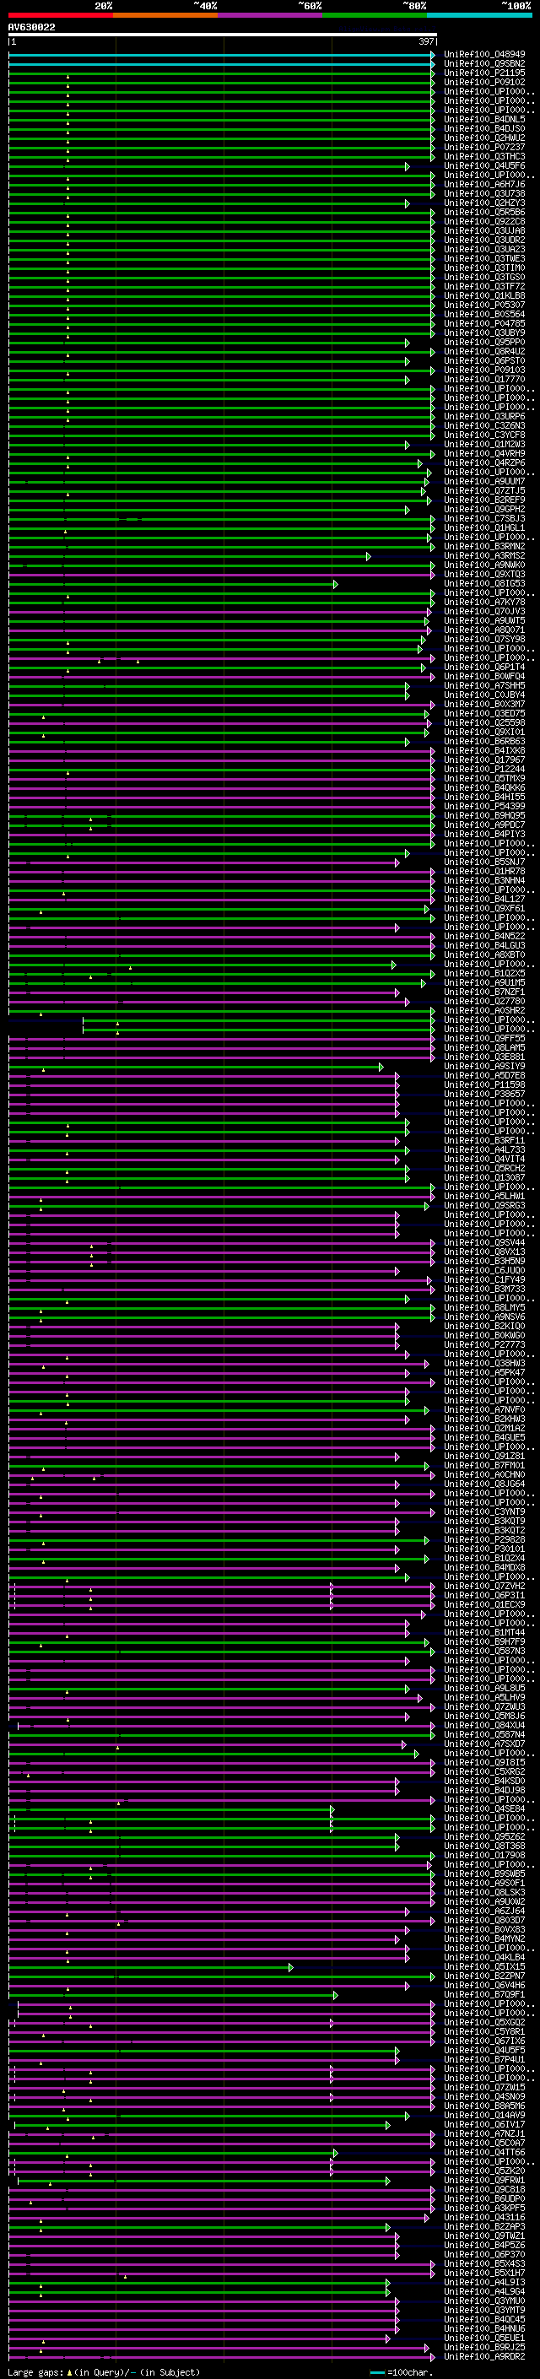Image resolution: width=540 pixels, height=2379 pixels.
Task: Select the UniRef100_Q3YMT9 entry
Action: click(x=483, y=2310)
